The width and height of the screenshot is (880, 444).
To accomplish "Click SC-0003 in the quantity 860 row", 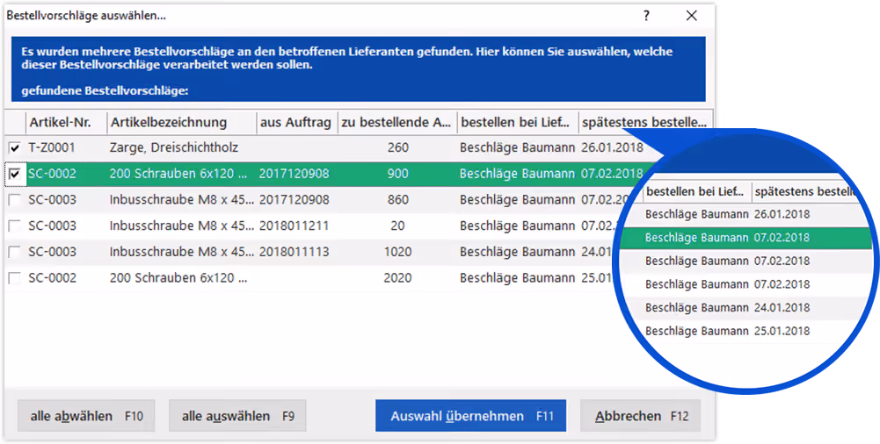I will 52,200.
